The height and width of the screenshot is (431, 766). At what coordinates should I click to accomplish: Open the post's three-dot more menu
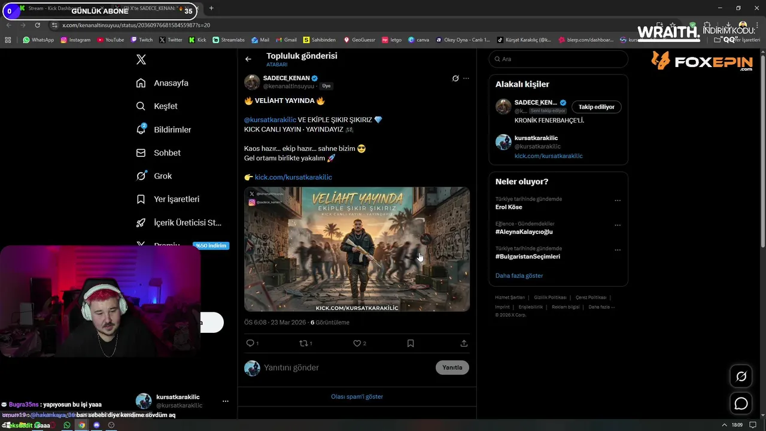tap(466, 78)
